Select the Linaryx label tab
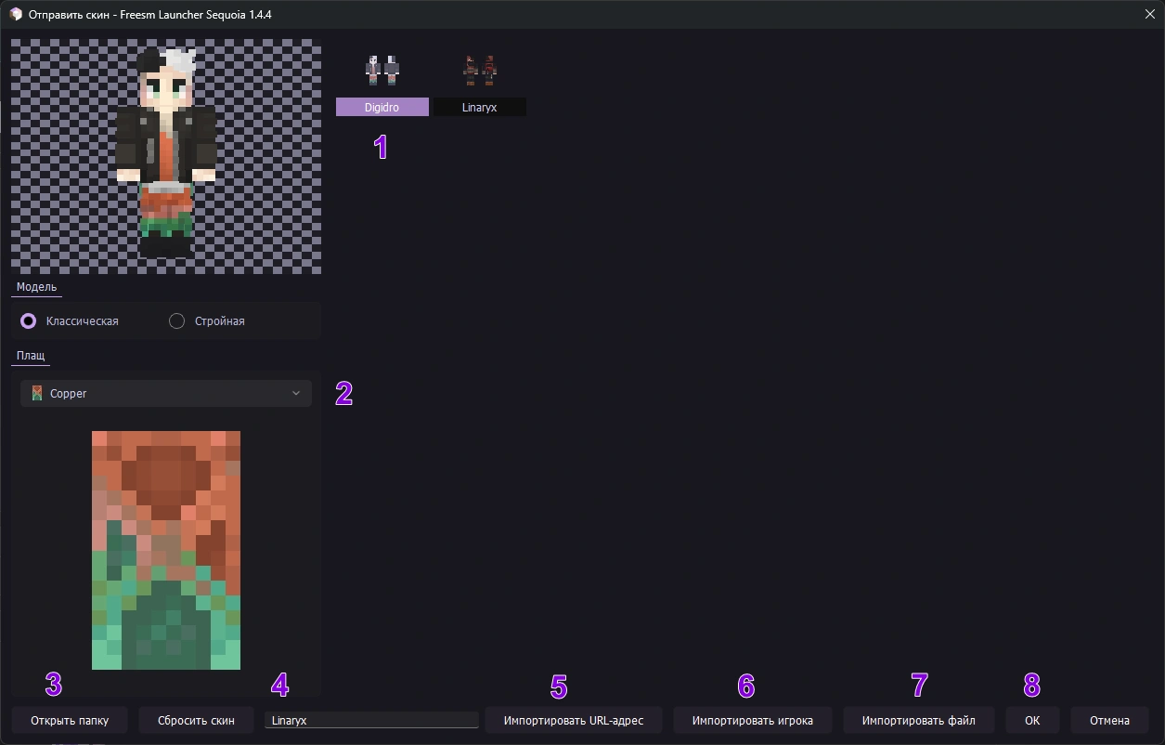 coord(480,108)
